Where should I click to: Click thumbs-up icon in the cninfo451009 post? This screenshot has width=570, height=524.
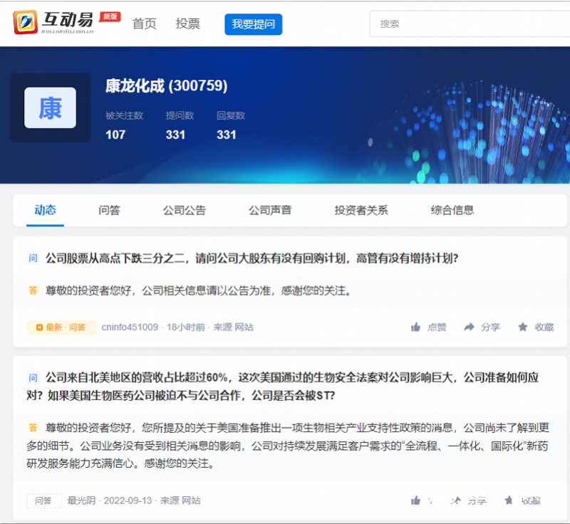coord(415,327)
